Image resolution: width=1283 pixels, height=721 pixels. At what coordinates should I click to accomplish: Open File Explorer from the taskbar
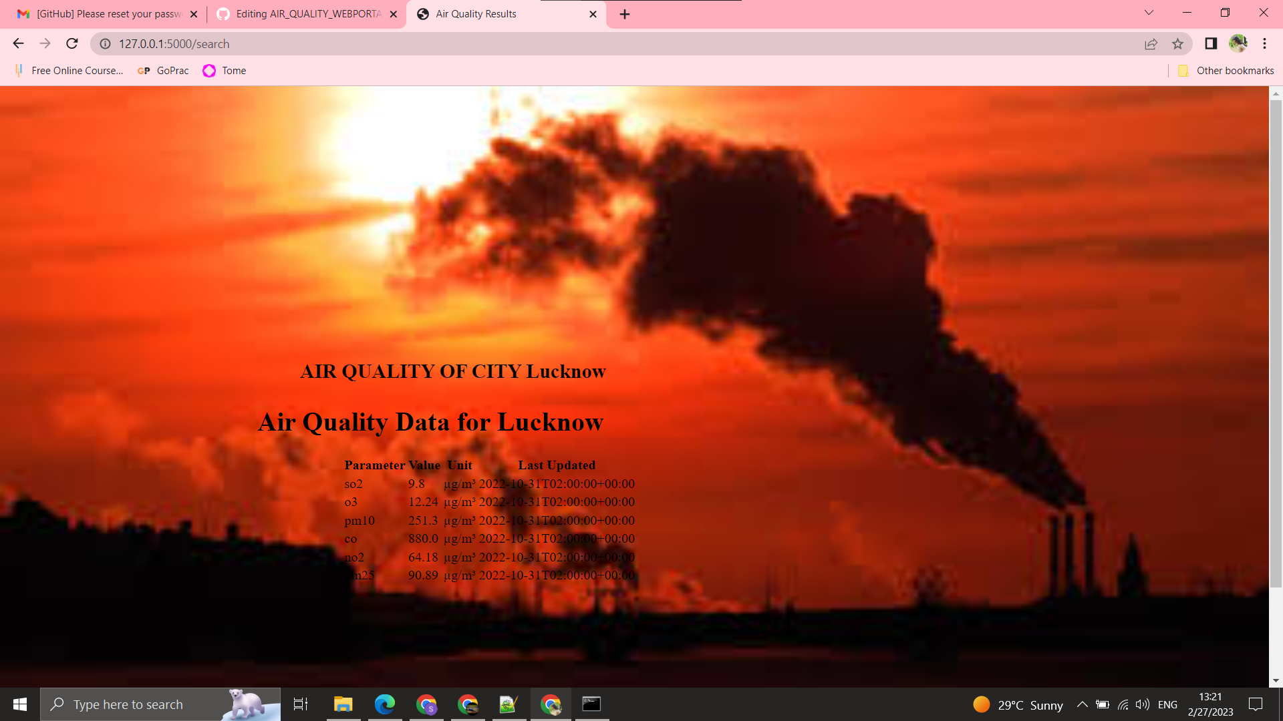point(343,704)
